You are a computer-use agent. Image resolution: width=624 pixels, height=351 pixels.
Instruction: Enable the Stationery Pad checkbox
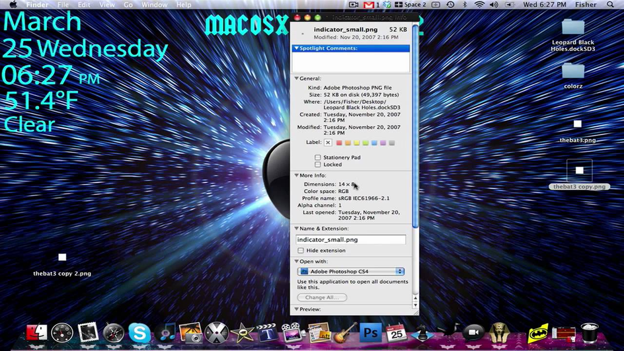pos(318,157)
